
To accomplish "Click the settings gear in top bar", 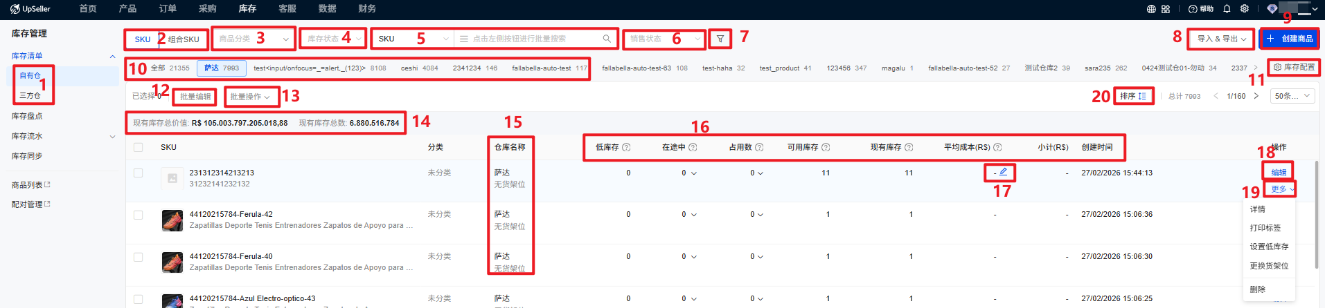I will point(1245,9).
